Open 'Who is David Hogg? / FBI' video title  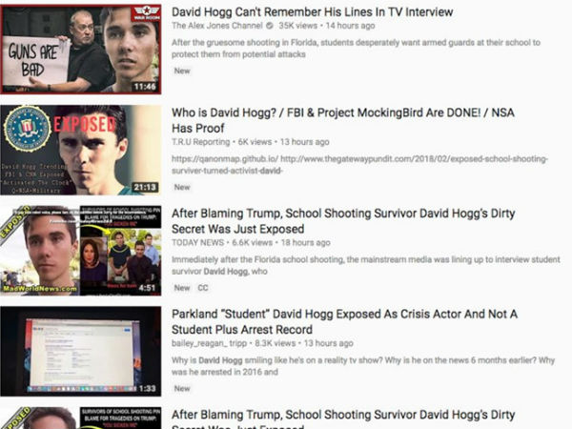(x=343, y=120)
